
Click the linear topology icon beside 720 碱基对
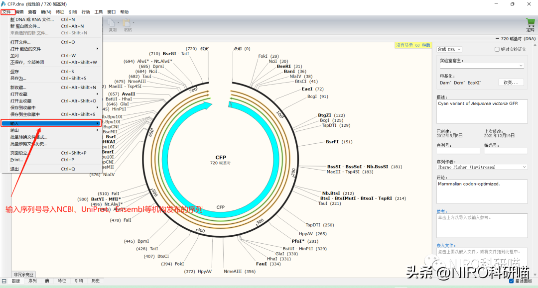point(498,38)
